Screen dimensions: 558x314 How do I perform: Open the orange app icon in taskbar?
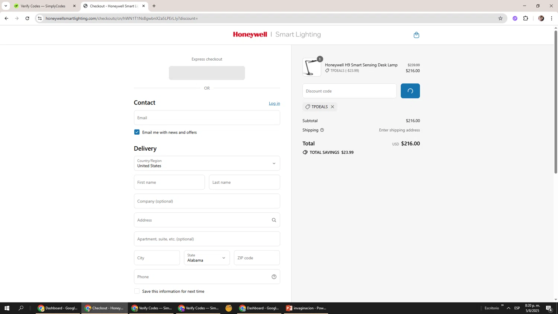229,308
